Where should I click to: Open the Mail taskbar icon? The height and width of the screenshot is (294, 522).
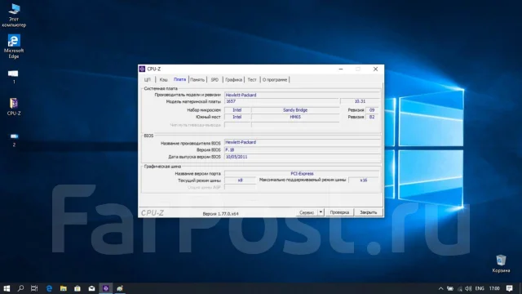click(x=91, y=288)
